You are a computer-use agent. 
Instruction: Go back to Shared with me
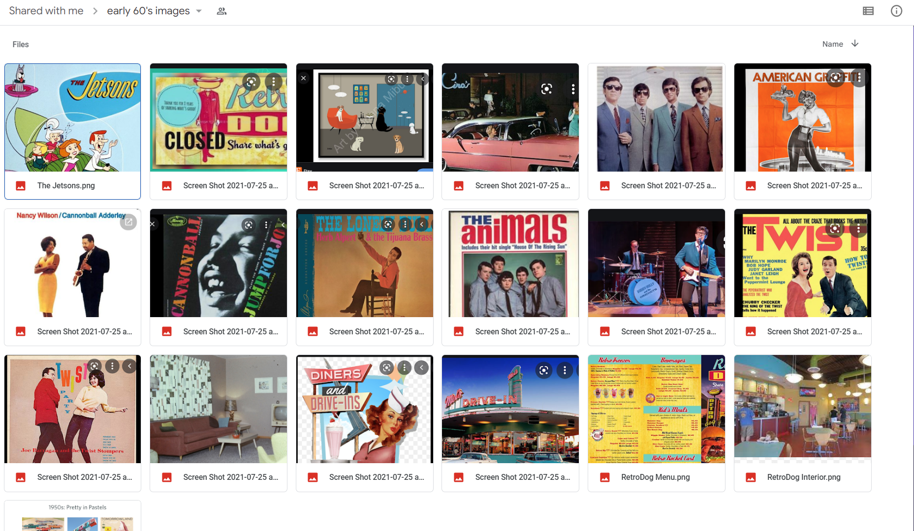pyautogui.click(x=46, y=11)
